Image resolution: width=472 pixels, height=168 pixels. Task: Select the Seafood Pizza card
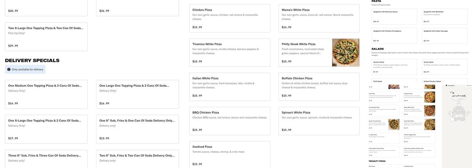pyautogui.click(x=230, y=155)
